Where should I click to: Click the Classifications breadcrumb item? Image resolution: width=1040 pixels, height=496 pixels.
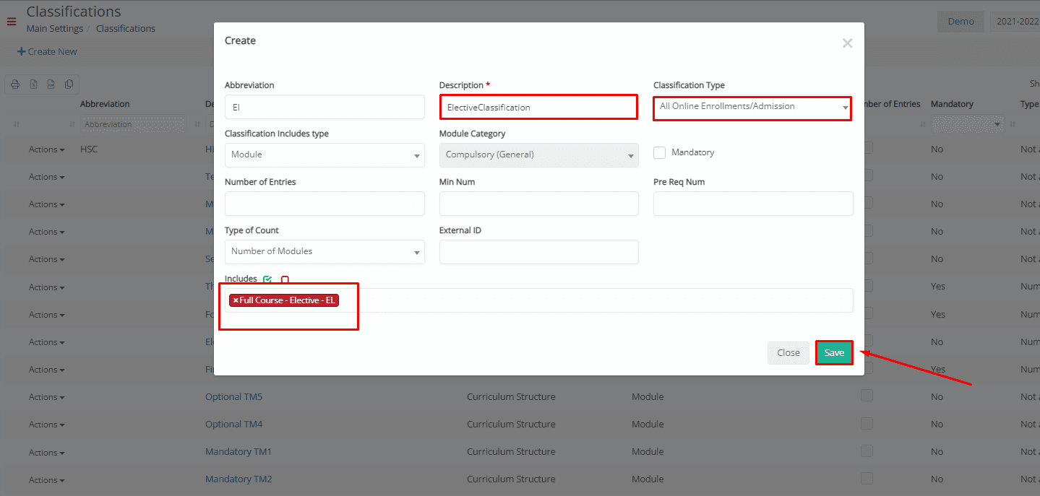(126, 28)
